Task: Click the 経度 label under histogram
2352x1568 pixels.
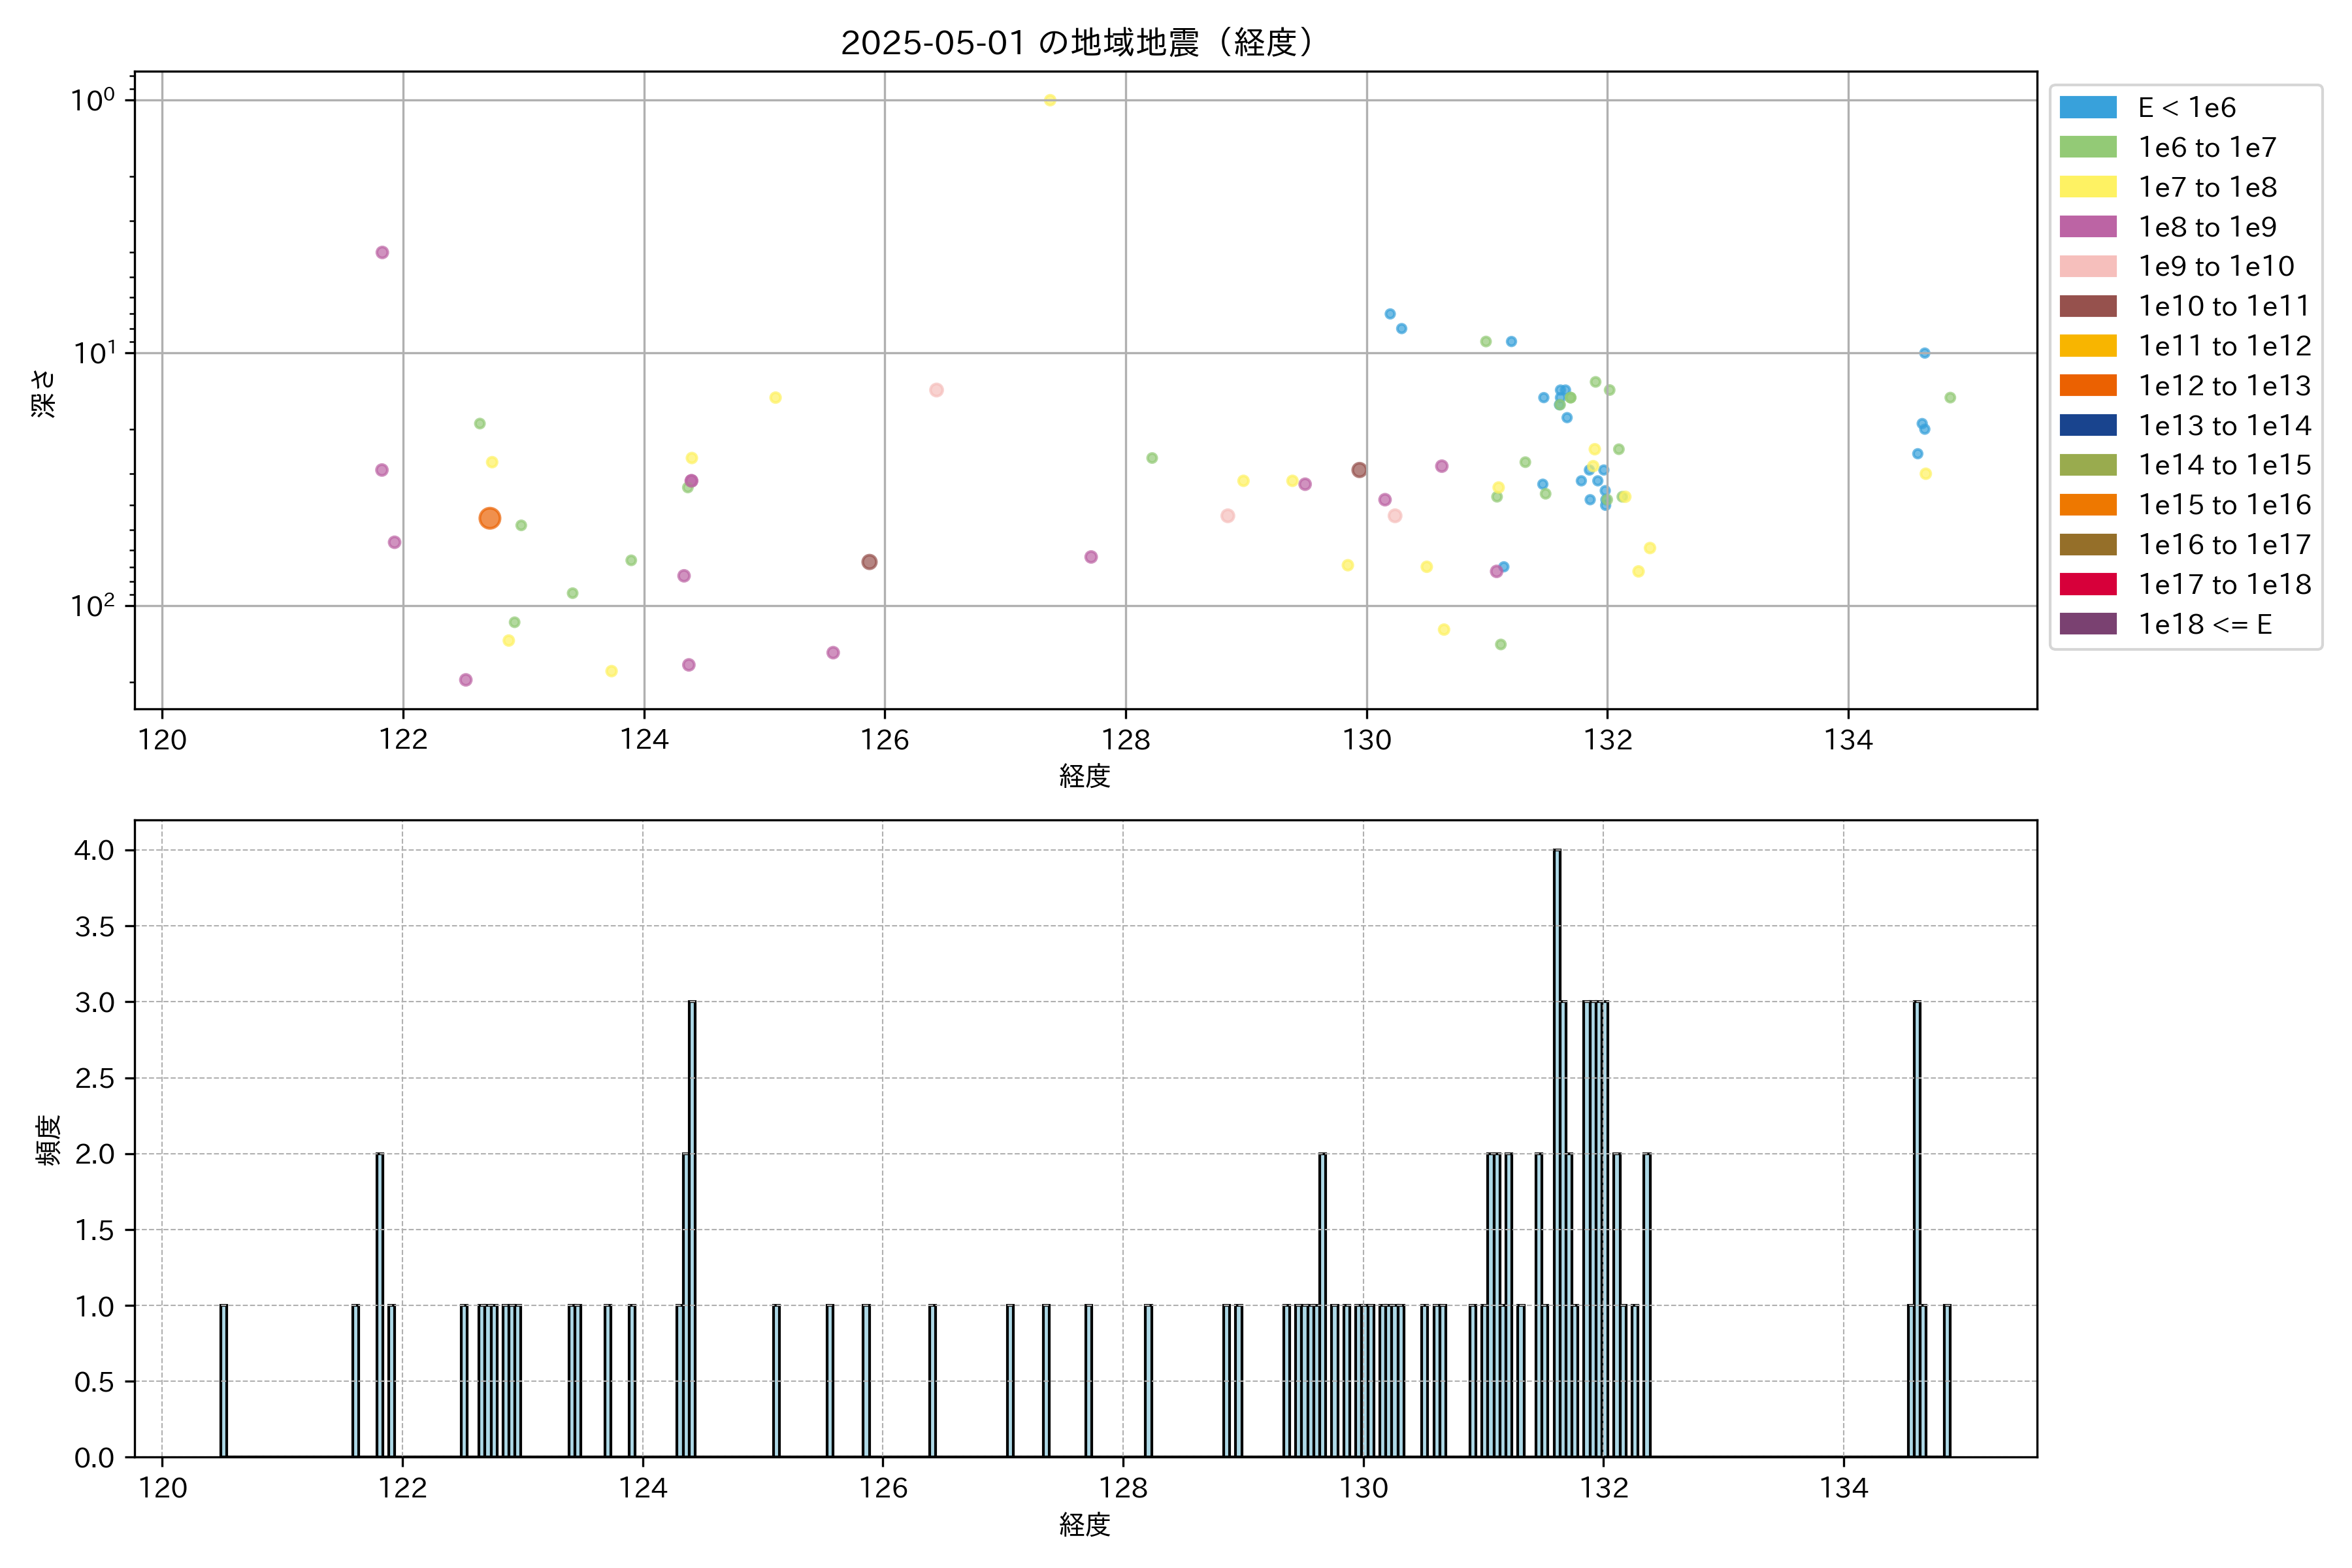Action: 1085,1525
